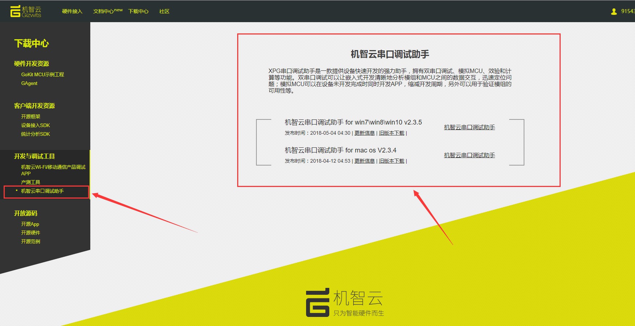Open 旧版本下载 for the mac version
The image size is (635, 326).
(391, 161)
